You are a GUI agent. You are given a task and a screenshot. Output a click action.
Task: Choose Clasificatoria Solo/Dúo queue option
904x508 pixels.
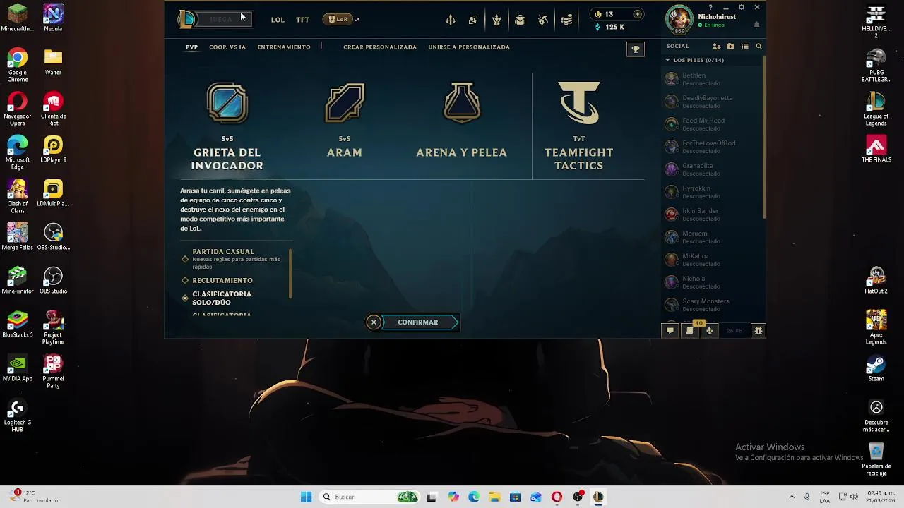click(217, 298)
